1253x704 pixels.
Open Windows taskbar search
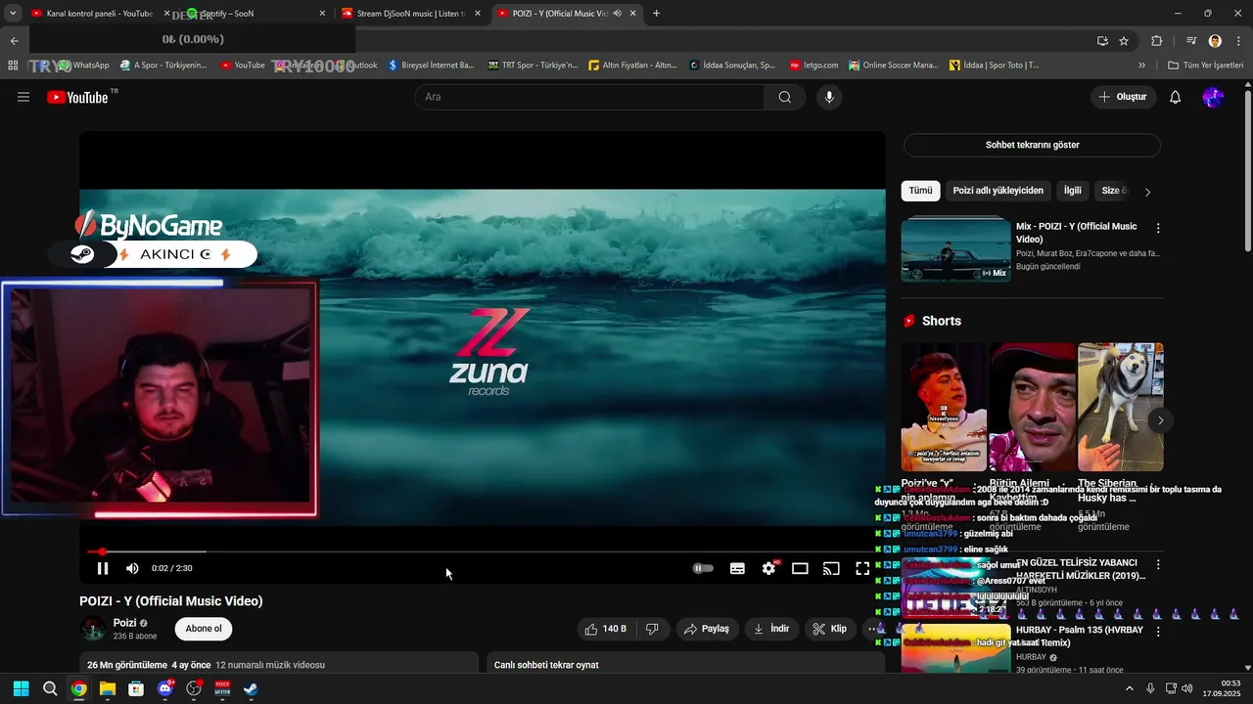coord(50,688)
